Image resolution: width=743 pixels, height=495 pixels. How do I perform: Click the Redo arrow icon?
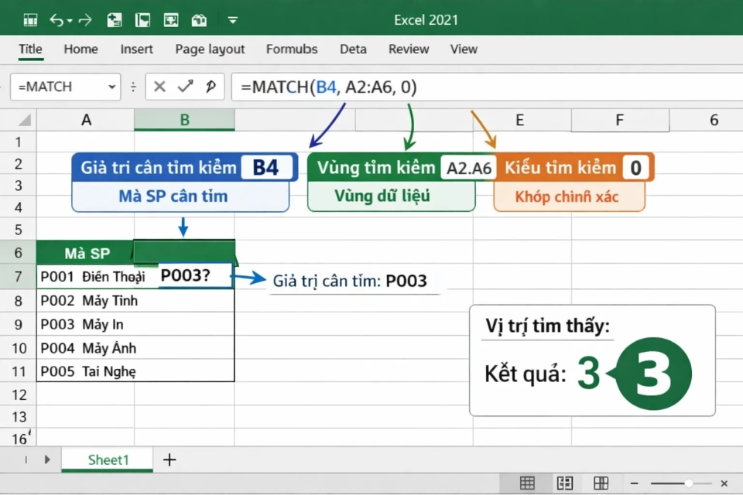tap(87, 19)
